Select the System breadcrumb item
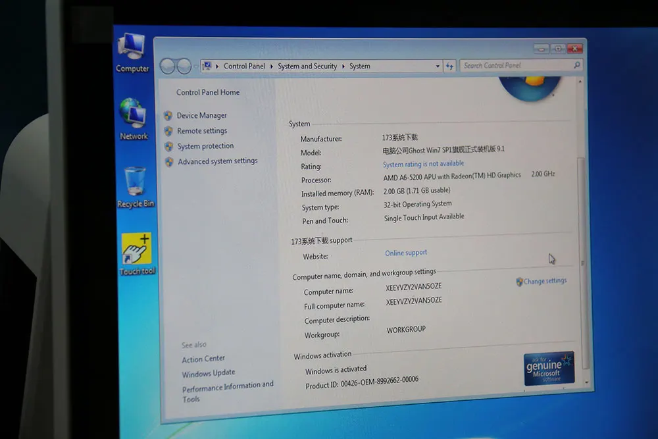 tap(360, 66)
